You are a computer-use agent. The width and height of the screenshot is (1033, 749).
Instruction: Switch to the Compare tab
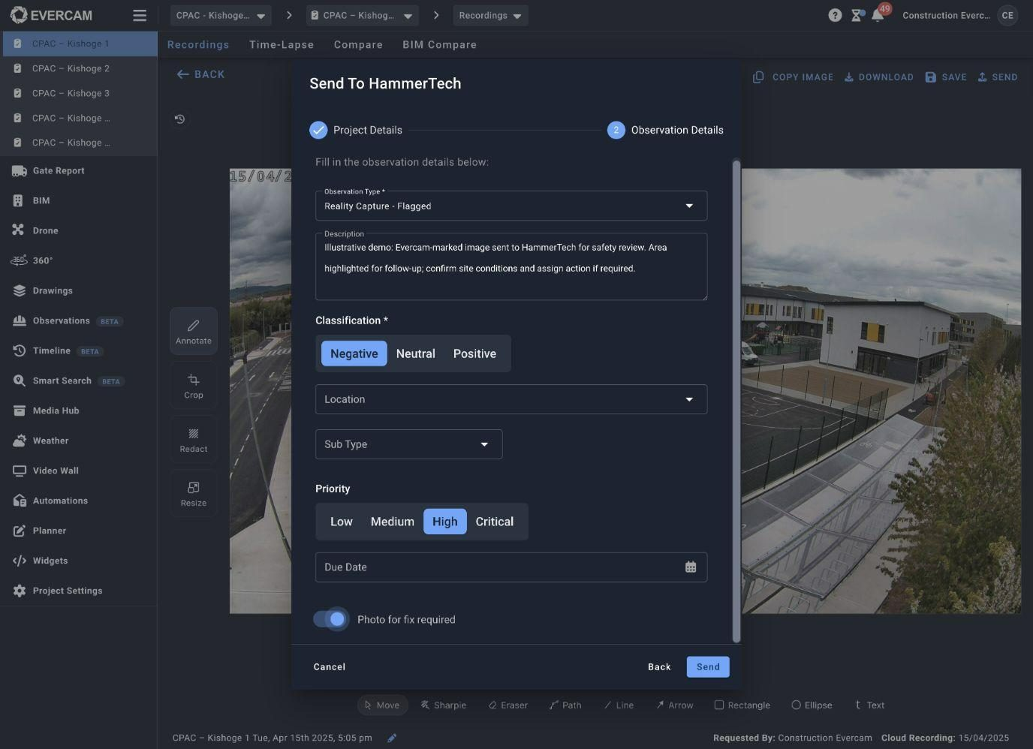(x=358, y=44)
